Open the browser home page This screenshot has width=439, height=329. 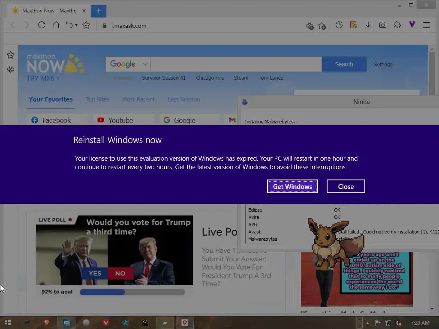(56, 25)
